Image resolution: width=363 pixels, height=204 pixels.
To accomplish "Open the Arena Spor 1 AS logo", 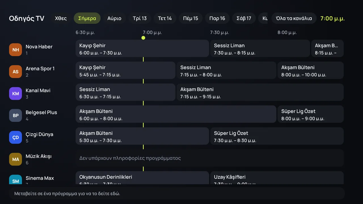I will tap(16, 72).
